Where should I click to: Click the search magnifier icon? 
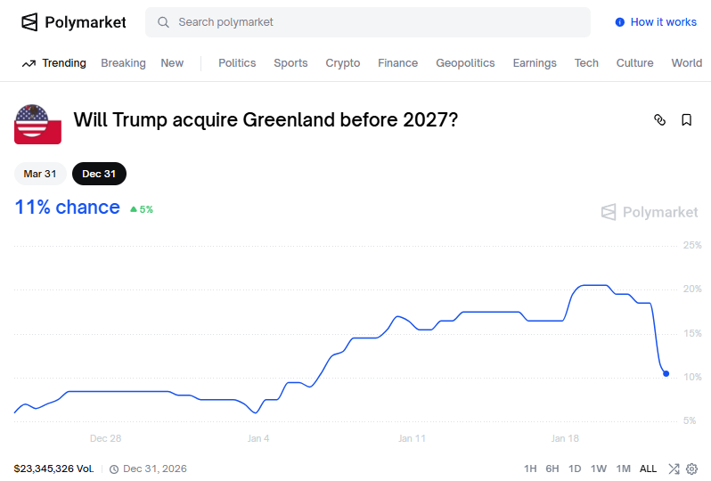(x=163, y=22)
